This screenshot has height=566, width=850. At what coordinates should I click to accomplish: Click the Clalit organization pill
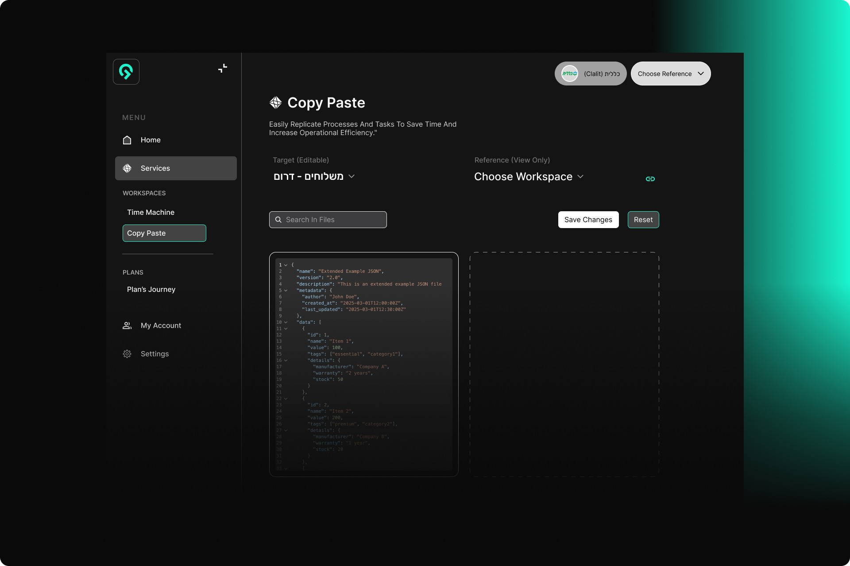tap(591, 74)
